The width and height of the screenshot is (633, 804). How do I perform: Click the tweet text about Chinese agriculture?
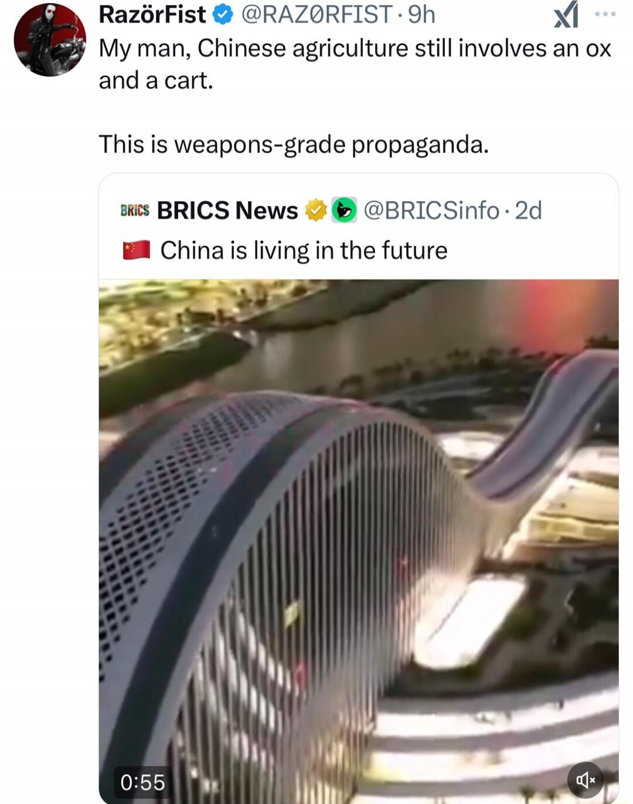(x=355, y=64)
